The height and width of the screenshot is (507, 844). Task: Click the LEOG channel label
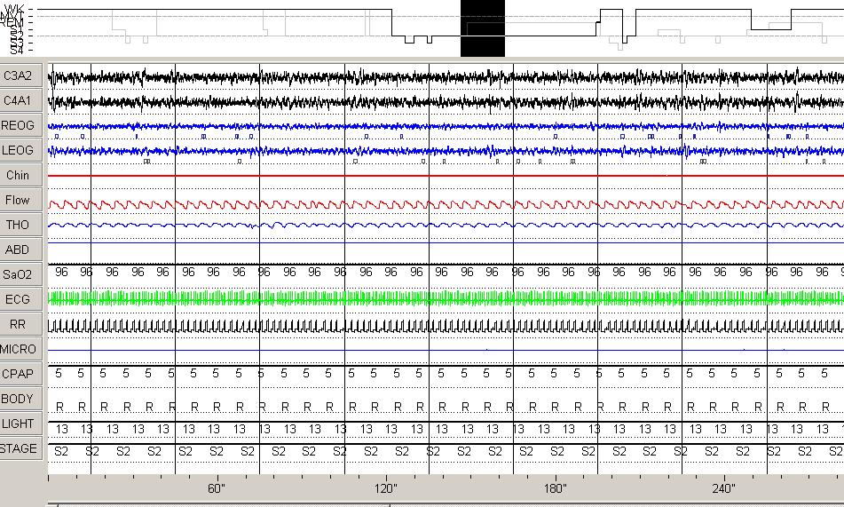tap(20, 150)
